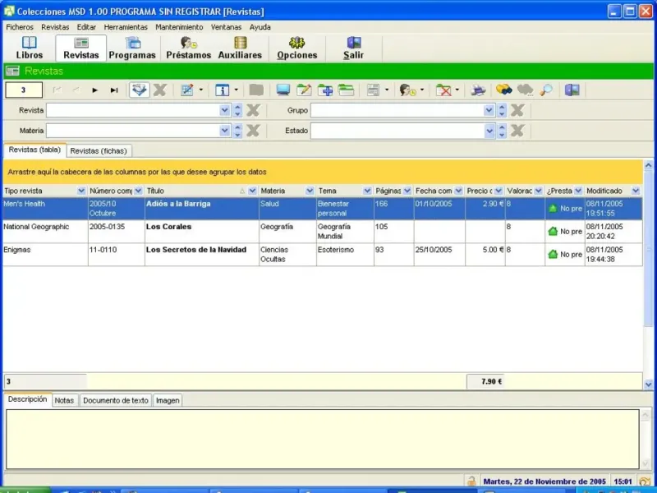
Task: Jump to the last record
Action: [114, 90]
